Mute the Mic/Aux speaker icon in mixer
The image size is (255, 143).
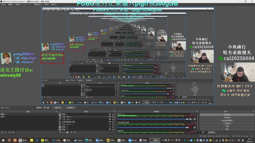pos(191,119)
